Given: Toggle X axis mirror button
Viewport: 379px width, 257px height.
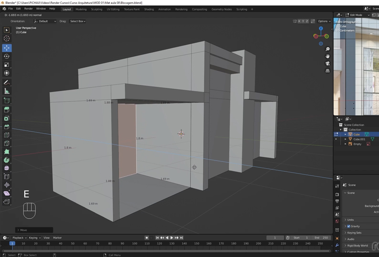Looking at the screenshot, I should point(299,21).
